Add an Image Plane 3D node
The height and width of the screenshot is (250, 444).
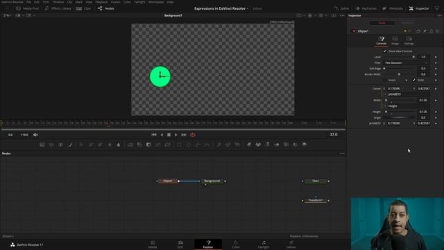[x=249, y=145]
